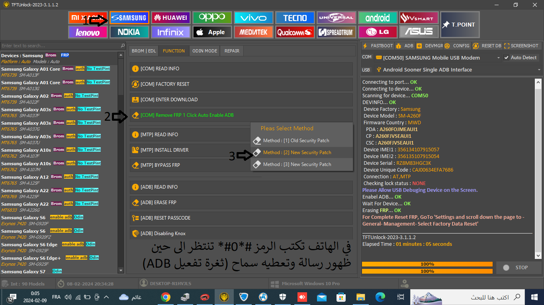This screenshot has width=544, height=305.
Task: Open the Universal brand section
Action: pos(336,18)
